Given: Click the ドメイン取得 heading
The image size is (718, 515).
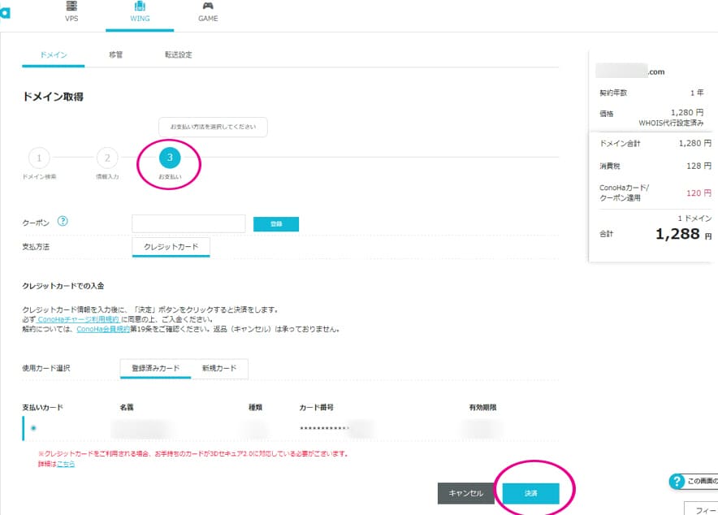Looking at the screenshot, I should [x=53, y=97].
